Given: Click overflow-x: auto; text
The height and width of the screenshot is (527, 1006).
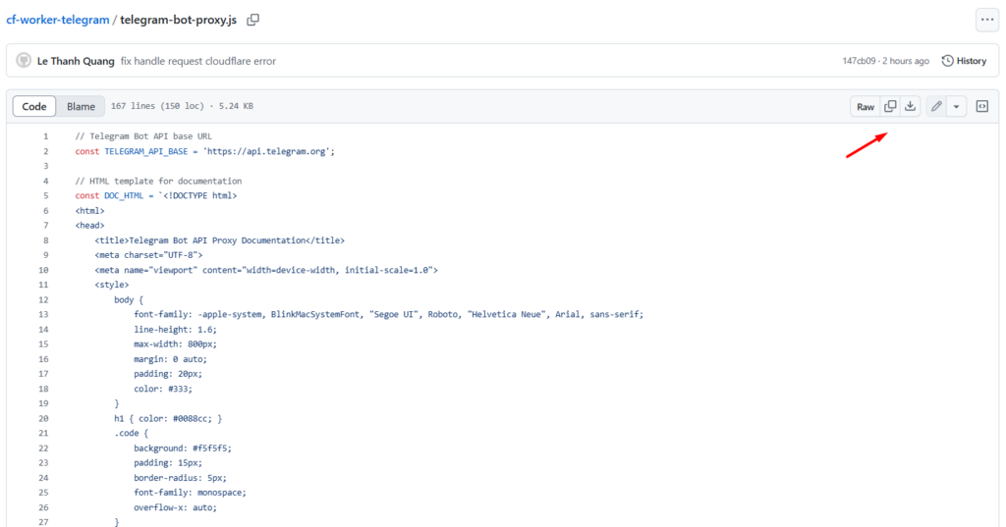Looking at the screenshot, I should [175, 507].
